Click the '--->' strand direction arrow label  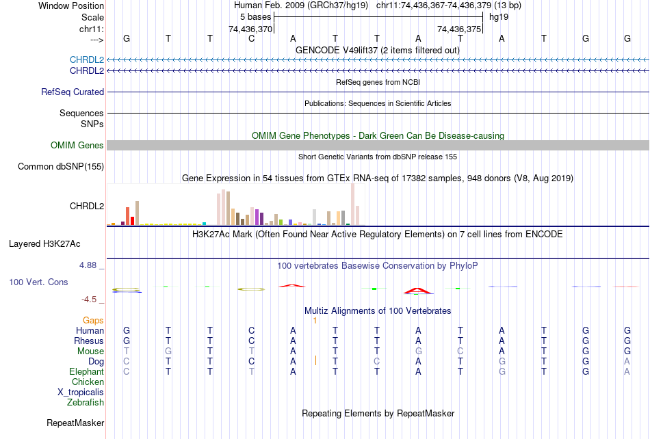pos(96,40)
